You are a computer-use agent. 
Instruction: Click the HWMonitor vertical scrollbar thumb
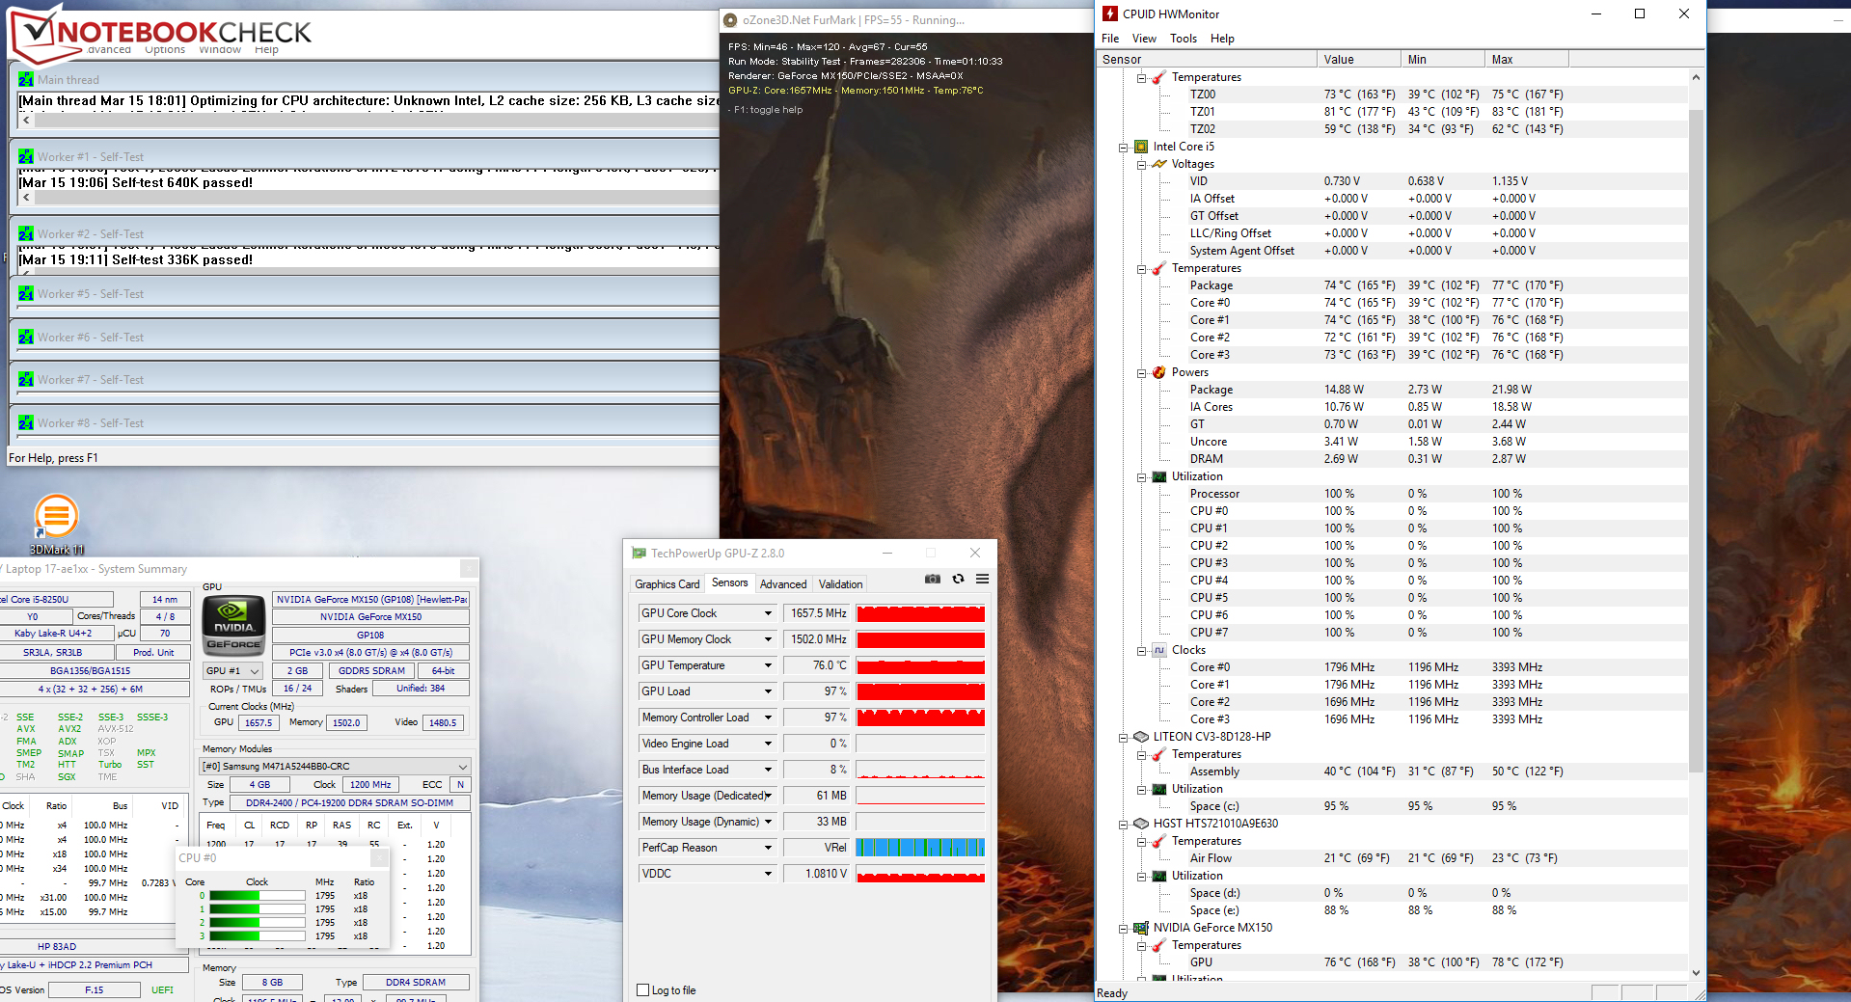pos(1696,439)
